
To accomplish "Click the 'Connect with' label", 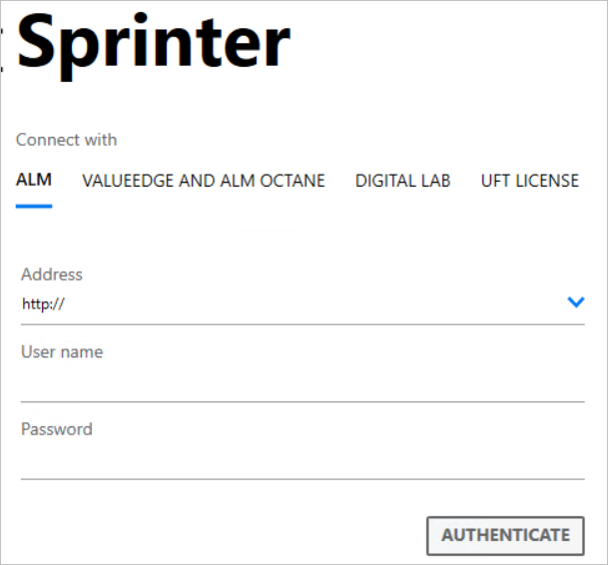I will [x=66, y=140].
